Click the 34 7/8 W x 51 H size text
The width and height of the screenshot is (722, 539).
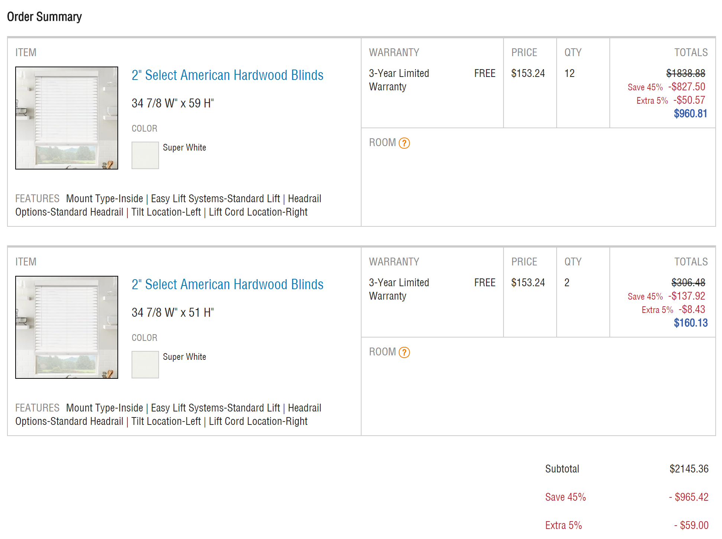(x=173, y=312)
